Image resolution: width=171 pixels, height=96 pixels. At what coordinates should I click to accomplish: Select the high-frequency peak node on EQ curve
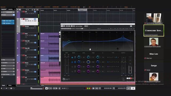[x=123, y=37]
